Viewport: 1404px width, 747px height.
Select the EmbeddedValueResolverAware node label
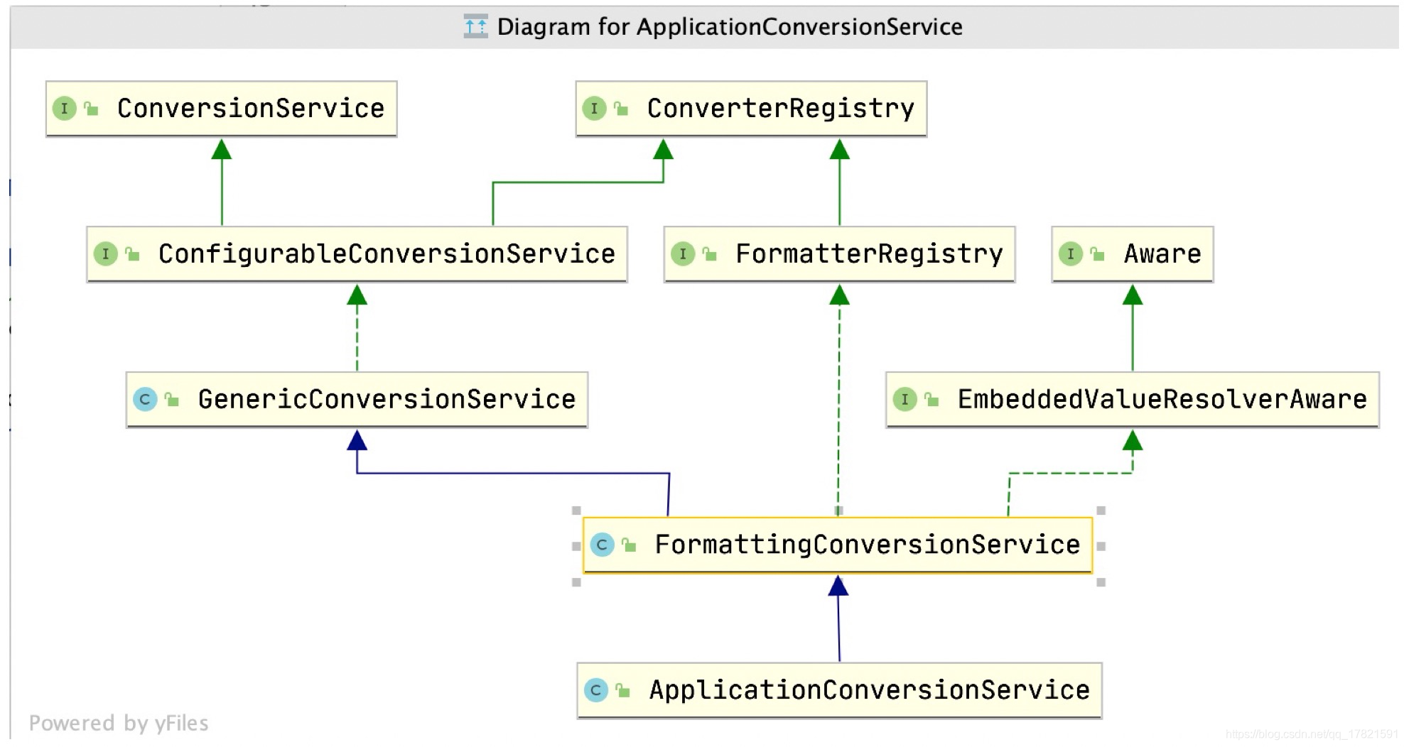[x=1162, y=399]
